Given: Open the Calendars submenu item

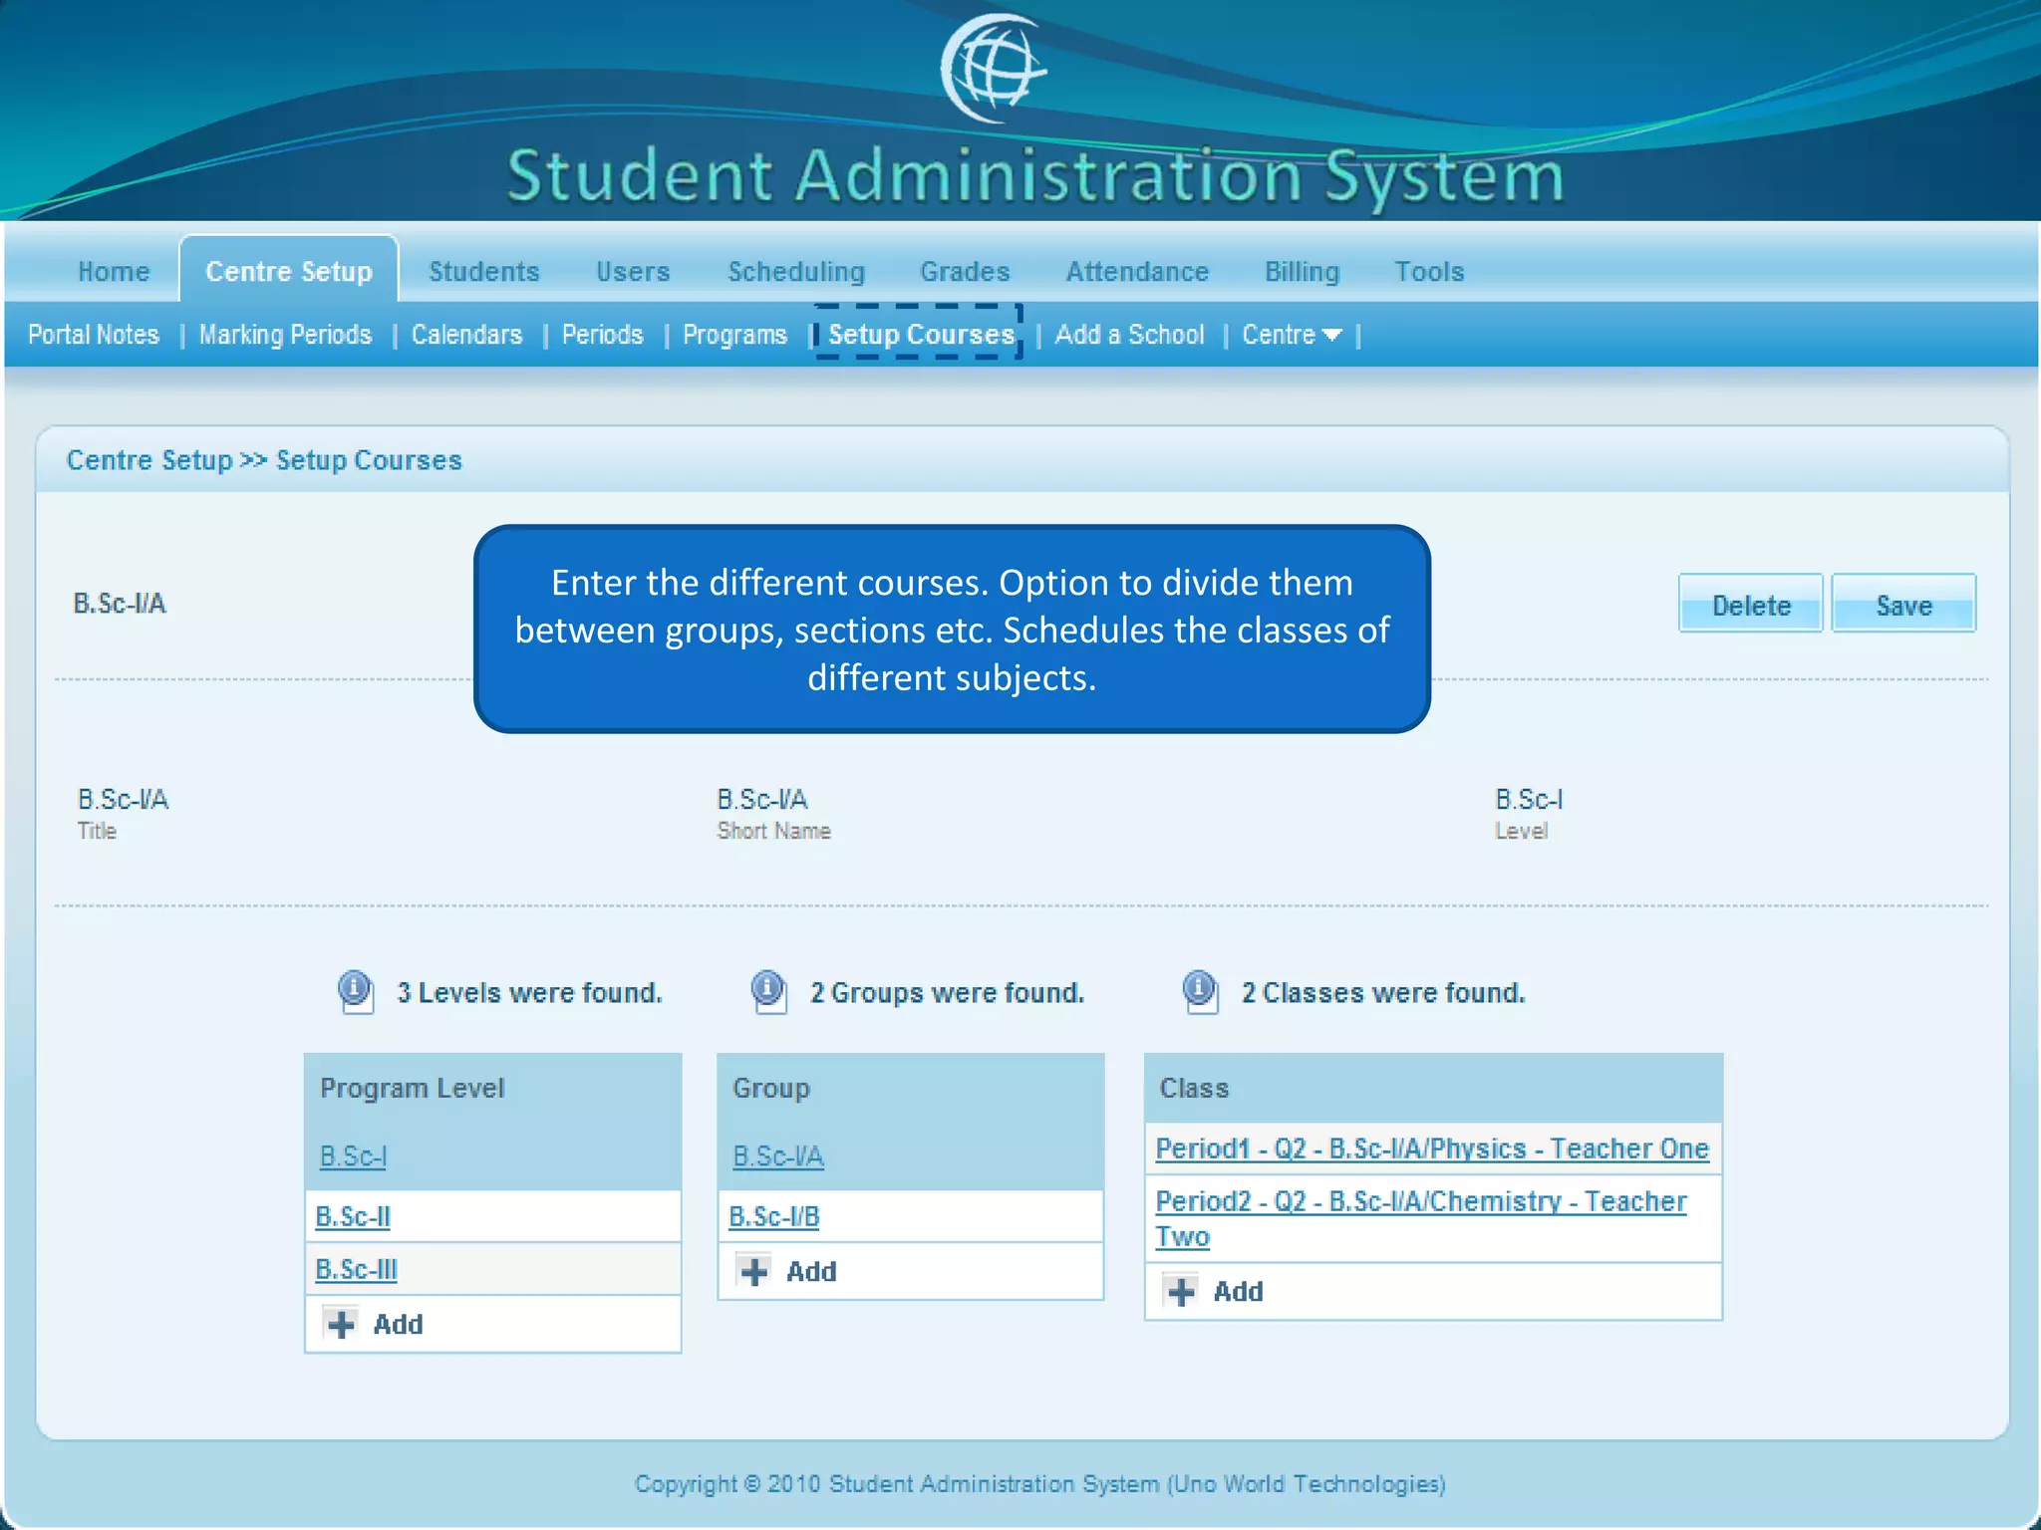Looking at the screenshot, I should [466, 335].
